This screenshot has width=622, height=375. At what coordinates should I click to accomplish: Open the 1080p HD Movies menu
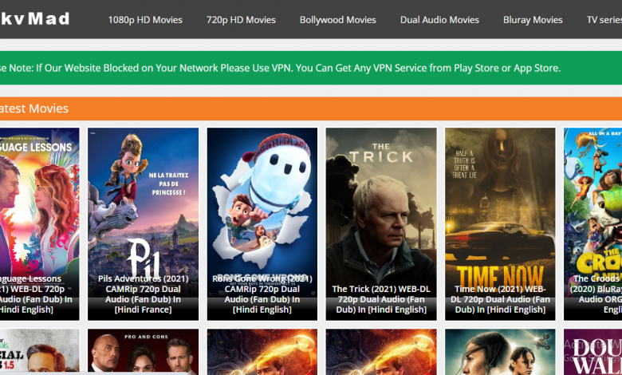point(145,20)
